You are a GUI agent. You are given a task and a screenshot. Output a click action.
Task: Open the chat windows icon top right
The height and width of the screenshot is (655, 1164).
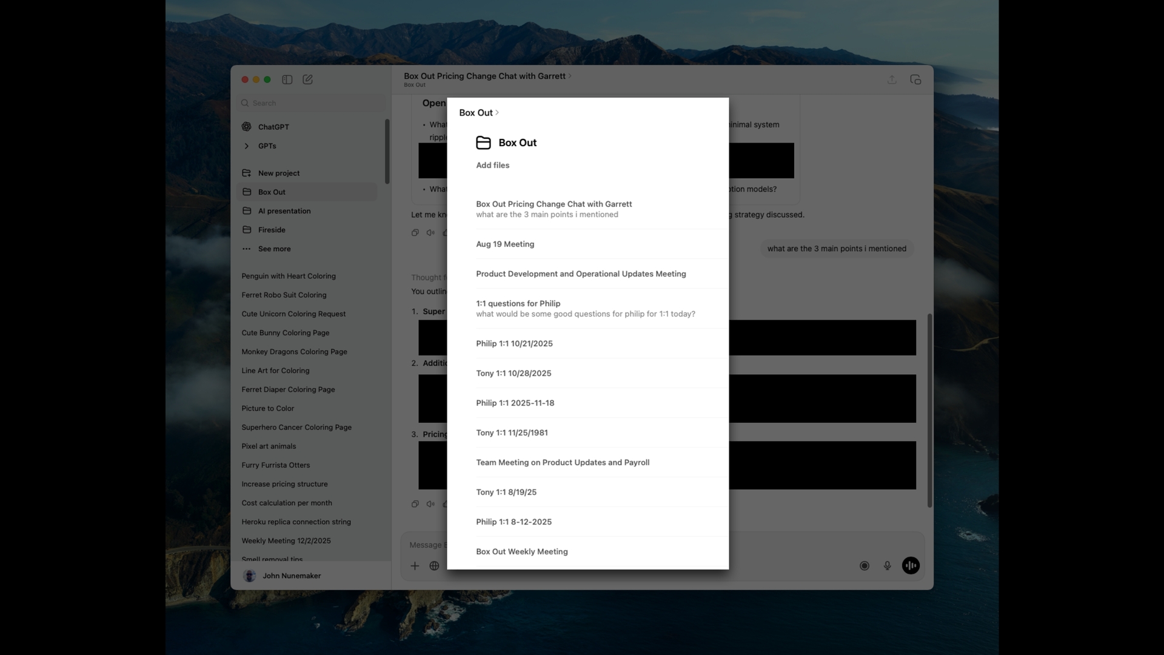[x=915, y=79]
